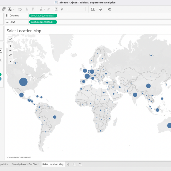Expand the map tools flyout arrow
The height and width of the screenshot is (171, 171).
[11, 61]
